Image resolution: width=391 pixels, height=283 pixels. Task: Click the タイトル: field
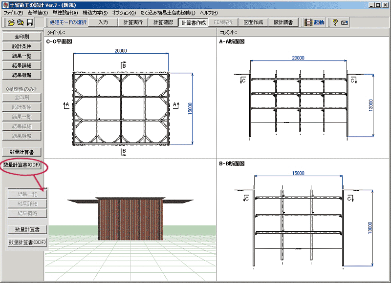130,32
